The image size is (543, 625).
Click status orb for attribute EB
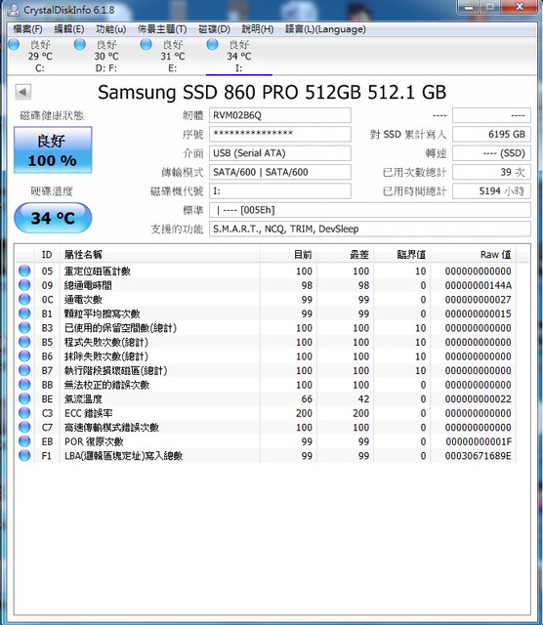pyautogui.click(x=24, y=441)
